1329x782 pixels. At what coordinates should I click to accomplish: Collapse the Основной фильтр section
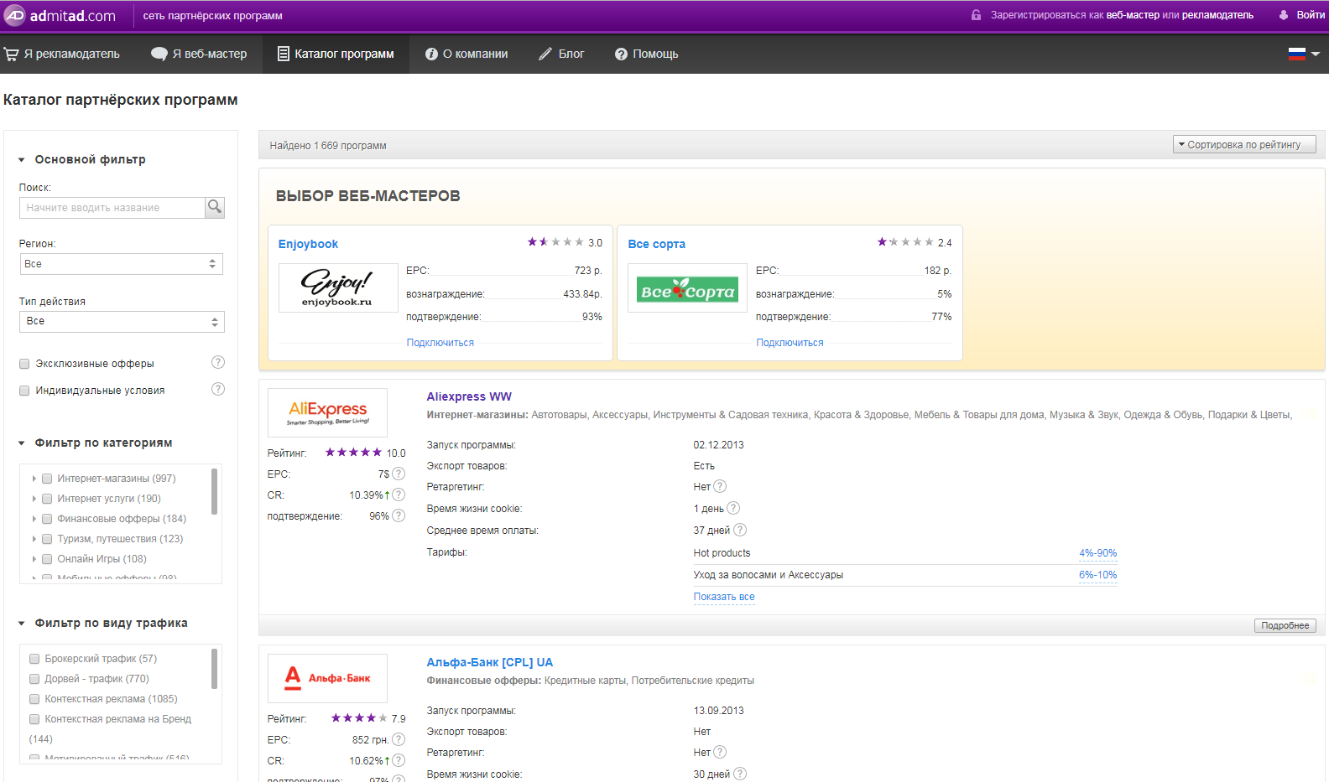pyautogui.click(x=22, y=160)
